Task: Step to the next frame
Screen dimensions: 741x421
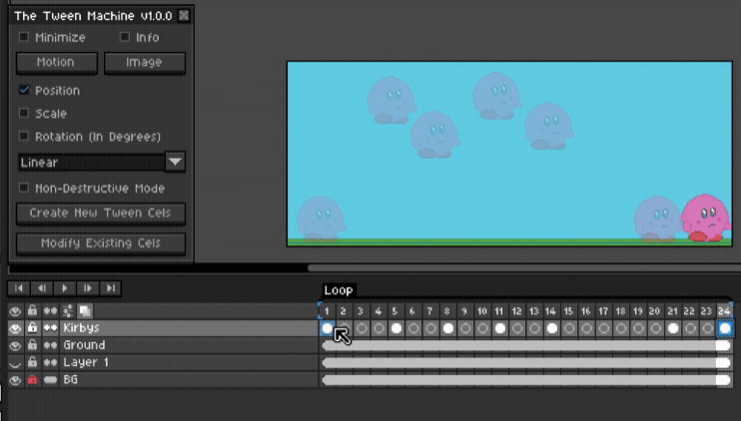Action: 88,288
